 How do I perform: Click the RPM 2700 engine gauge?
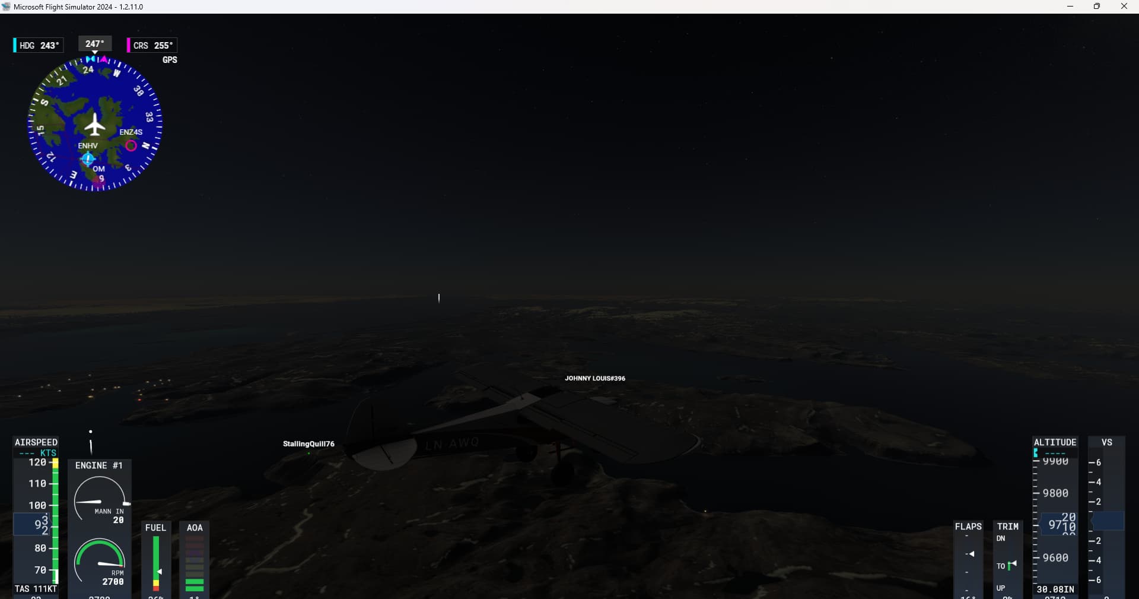click(x=100, y=562)
